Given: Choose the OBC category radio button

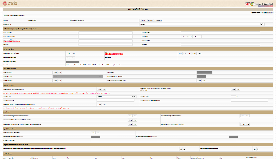Looking at the screenshot, I should pyautogui.click(x=193, y=53).
